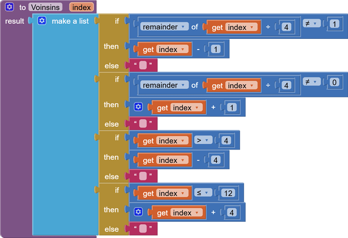Edit the number 4 after the > operator

pos(225,140)
